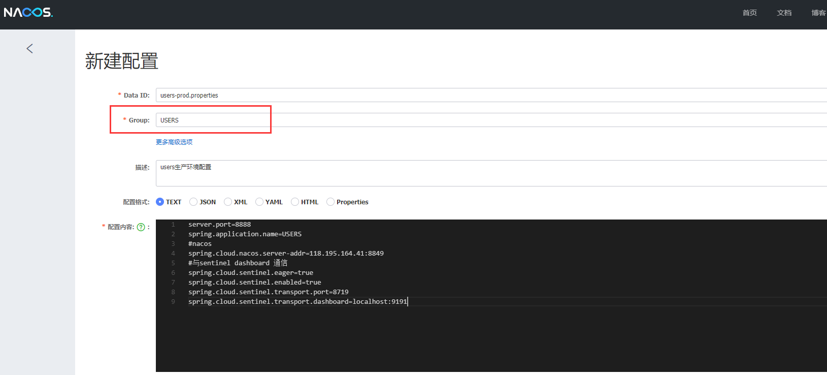
Task: Click the spring.application.name line in editor
Action: point(245,234)
